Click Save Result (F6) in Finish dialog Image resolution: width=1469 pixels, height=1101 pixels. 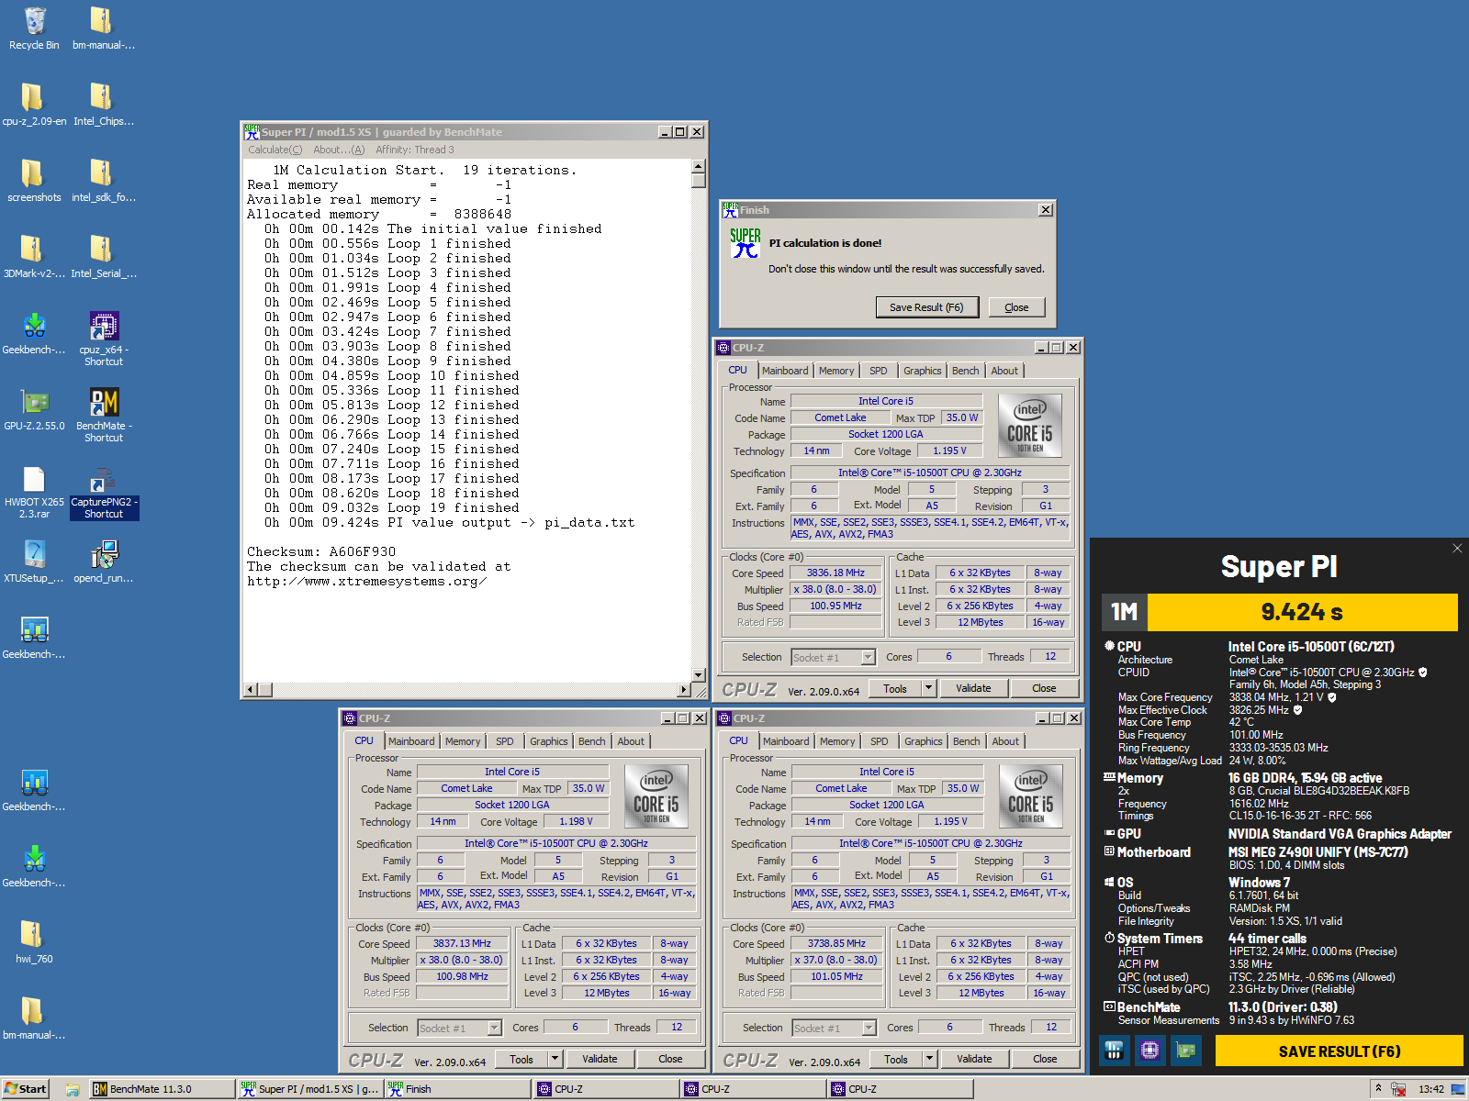pyautogui.click(x=926, y=307)
